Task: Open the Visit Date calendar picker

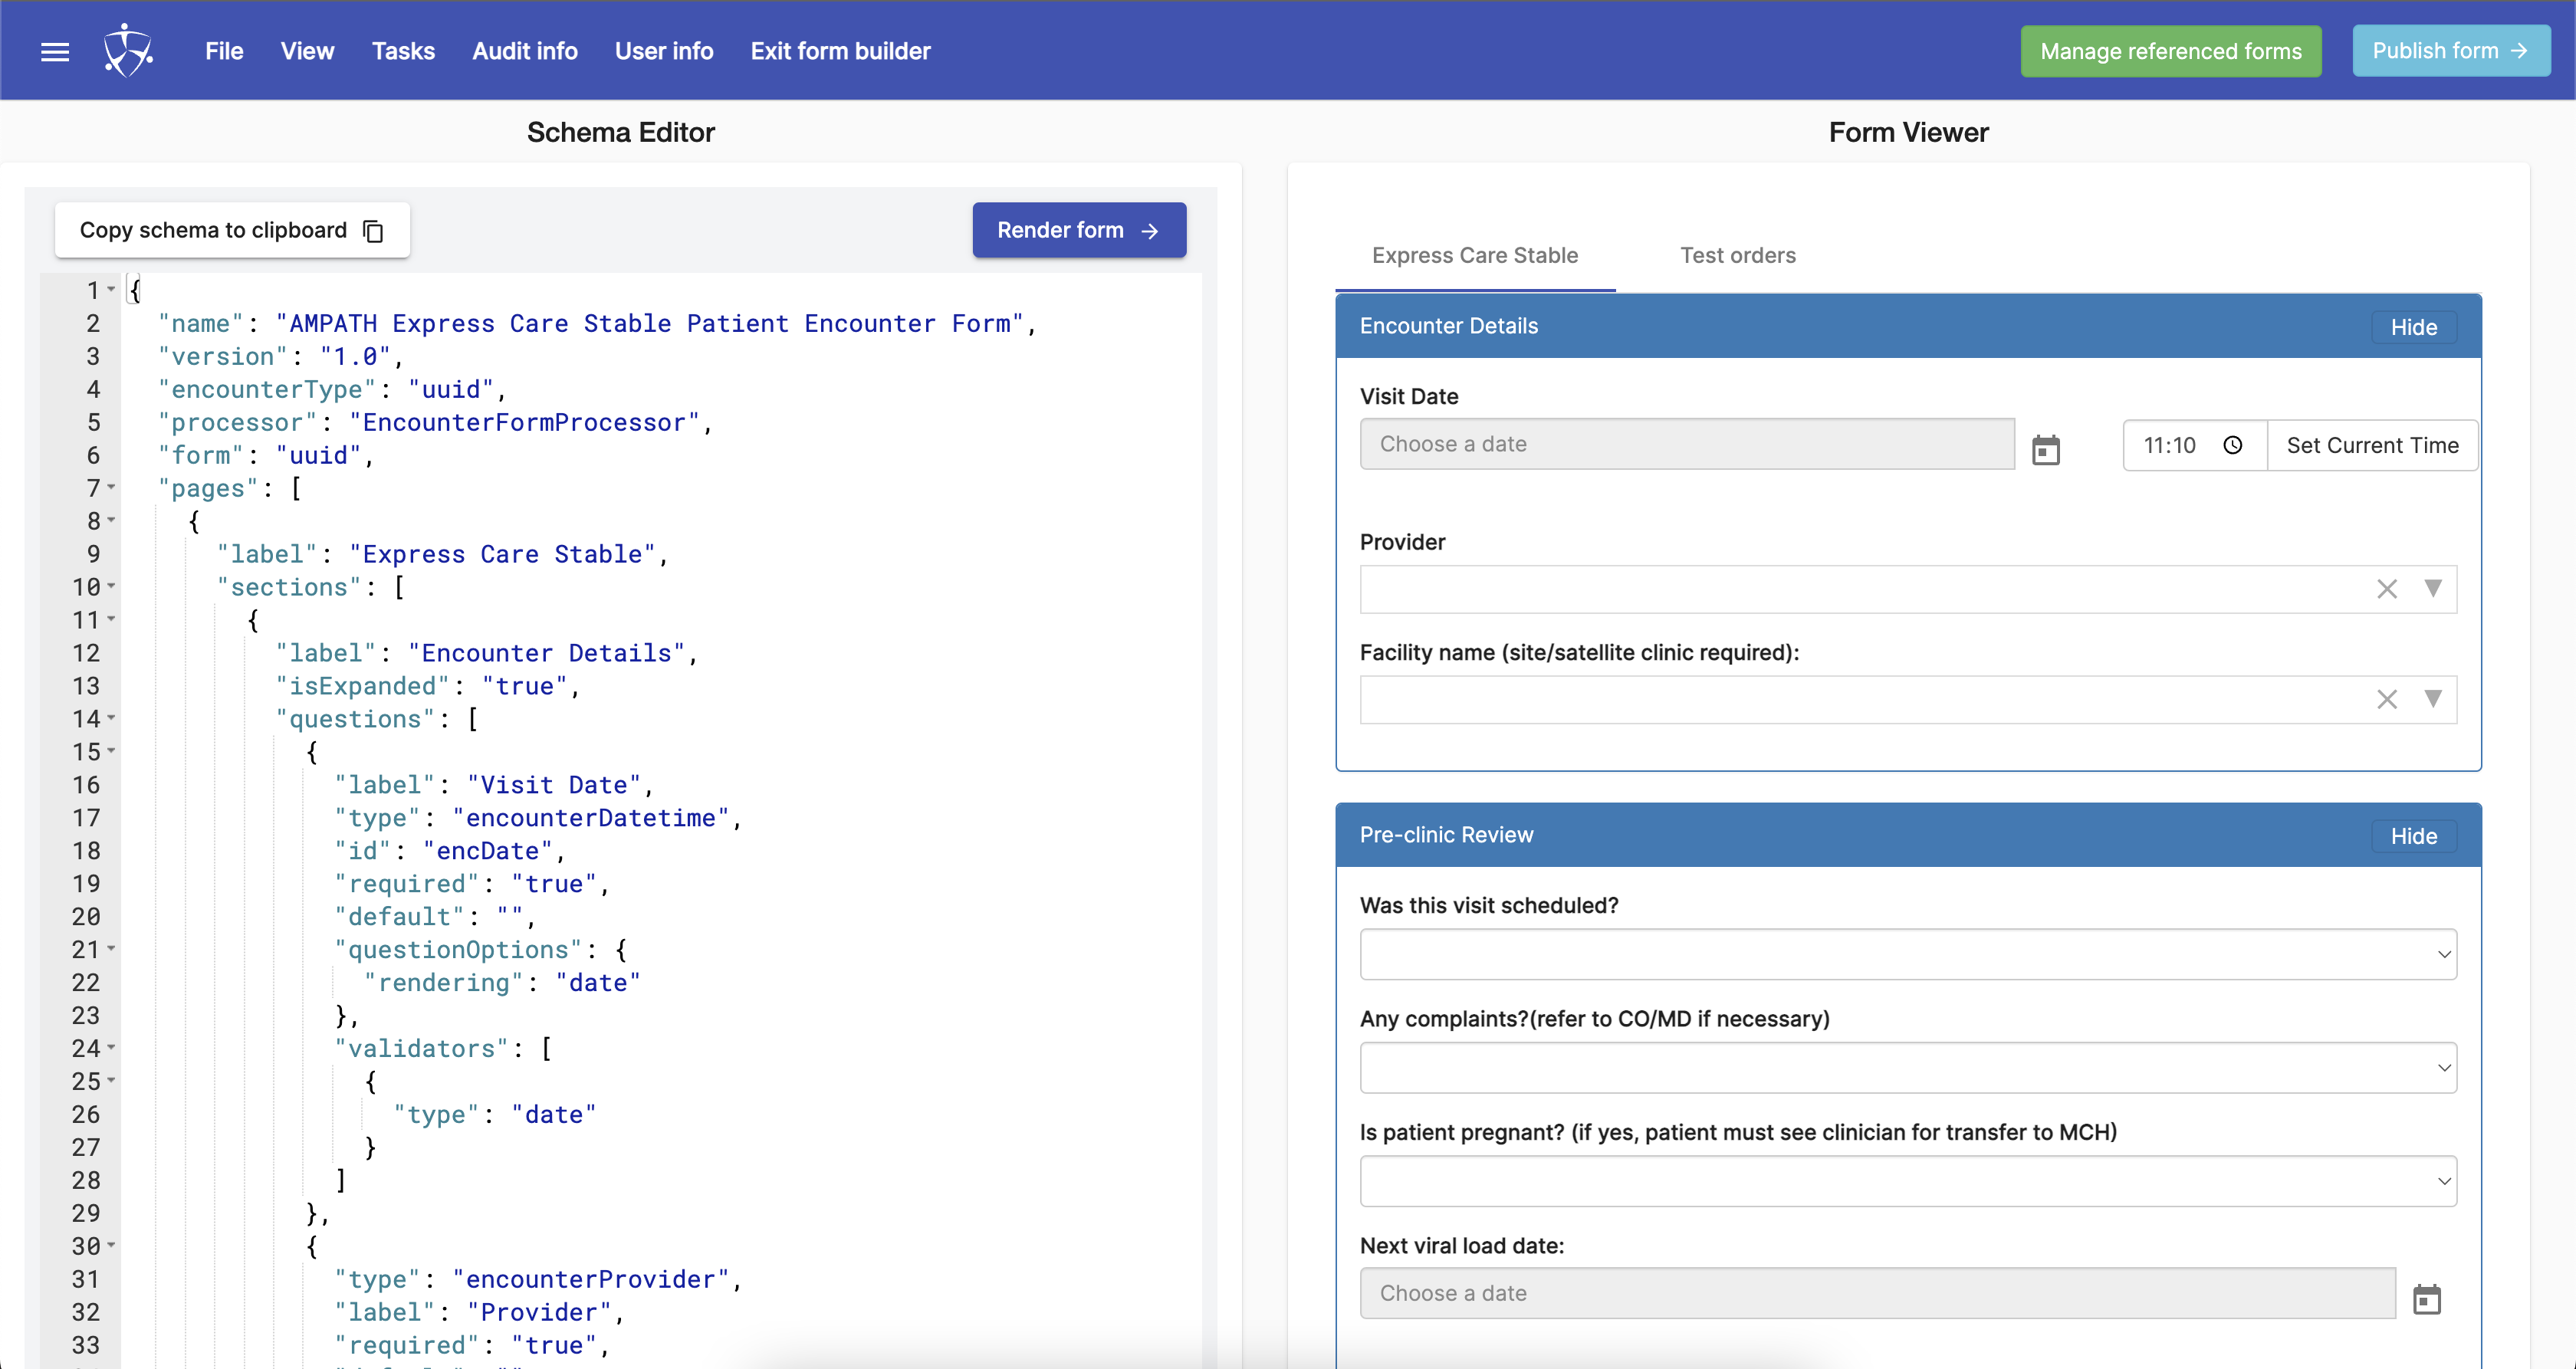Action: 2046,450
